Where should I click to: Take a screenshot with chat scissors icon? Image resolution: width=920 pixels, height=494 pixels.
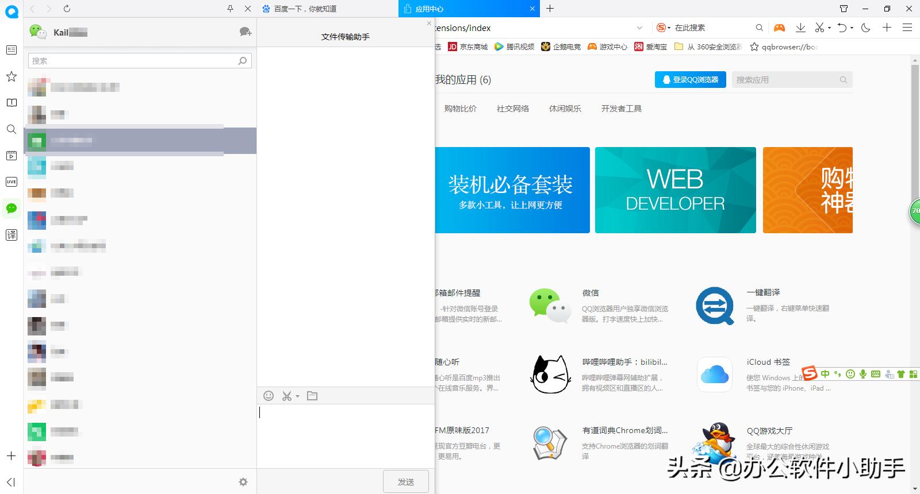[287, 396]
